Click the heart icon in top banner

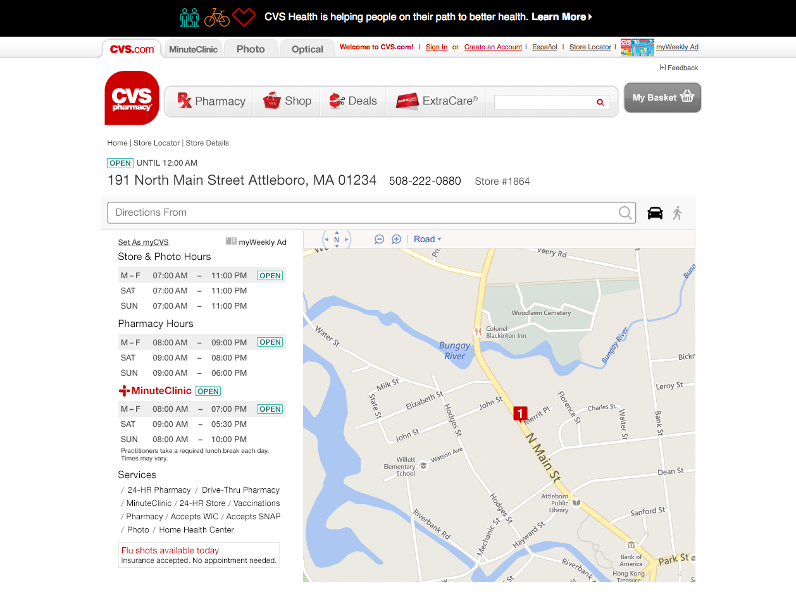click(244, 17)
